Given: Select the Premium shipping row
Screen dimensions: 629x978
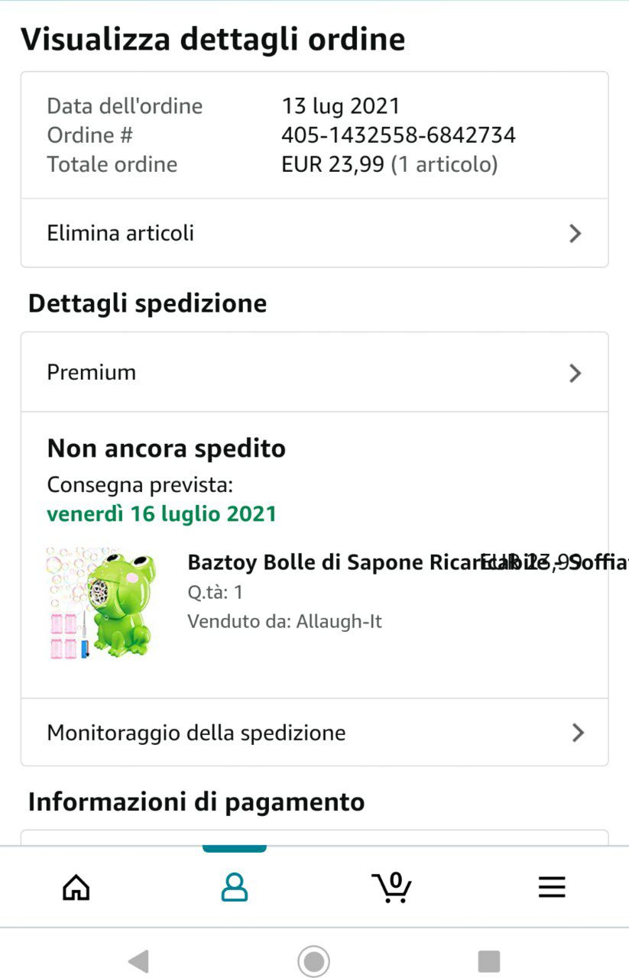Looking at the screenshot, I should (92, 373).
